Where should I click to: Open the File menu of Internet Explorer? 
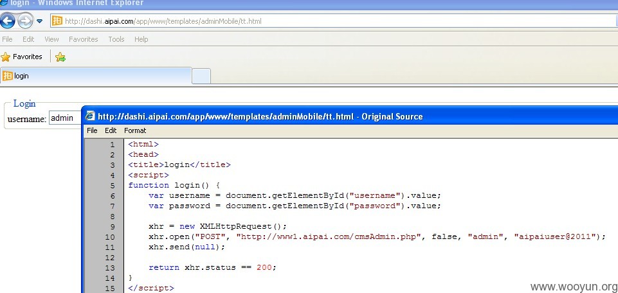pyautogui.click(x=7, y=39)
